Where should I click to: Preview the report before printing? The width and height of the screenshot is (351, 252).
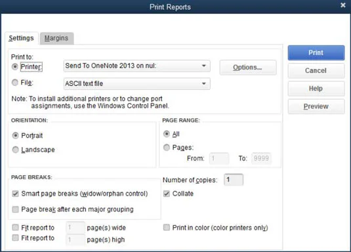[316, 106]
